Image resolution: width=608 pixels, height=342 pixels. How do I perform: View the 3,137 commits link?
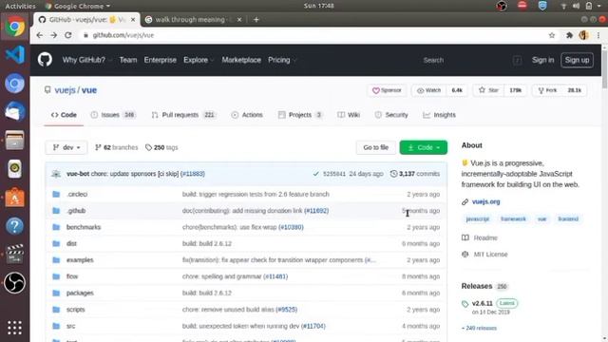click(x=415, y=174)
